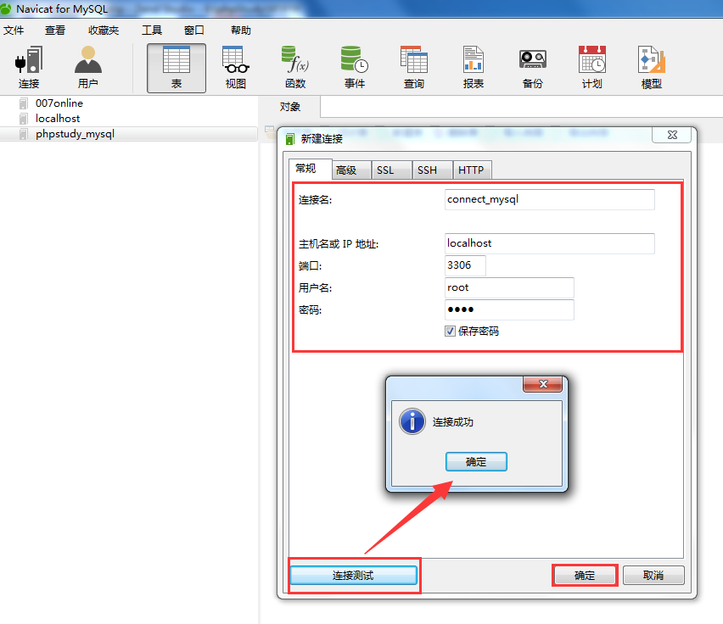The width and height of the screenshot is (723, 624).
Task: Select the 表 table toolbar button
Action: 177,68
